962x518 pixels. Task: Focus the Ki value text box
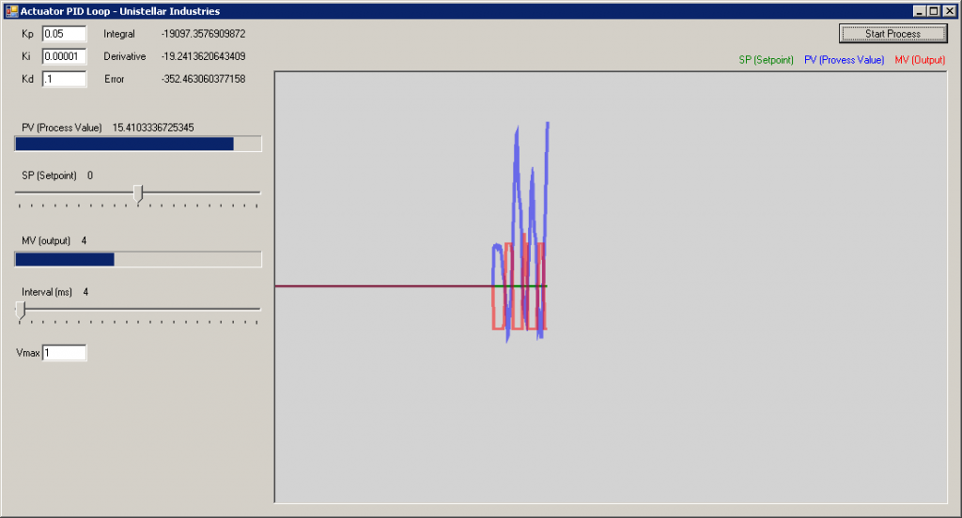(65, 56)
